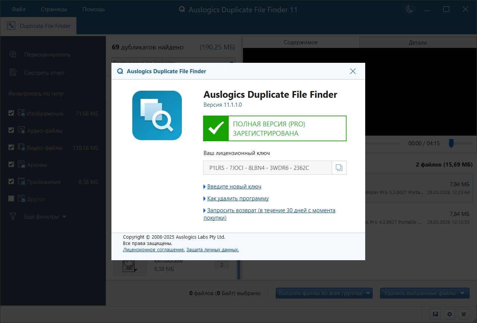Select the exiftool.exe file thumbnail
Viewport: 477px width, 323px height.
130,267
